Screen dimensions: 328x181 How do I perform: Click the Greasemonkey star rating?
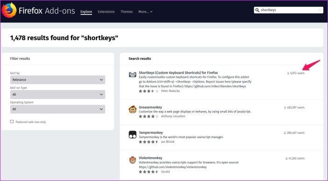(x=149, y=116)
